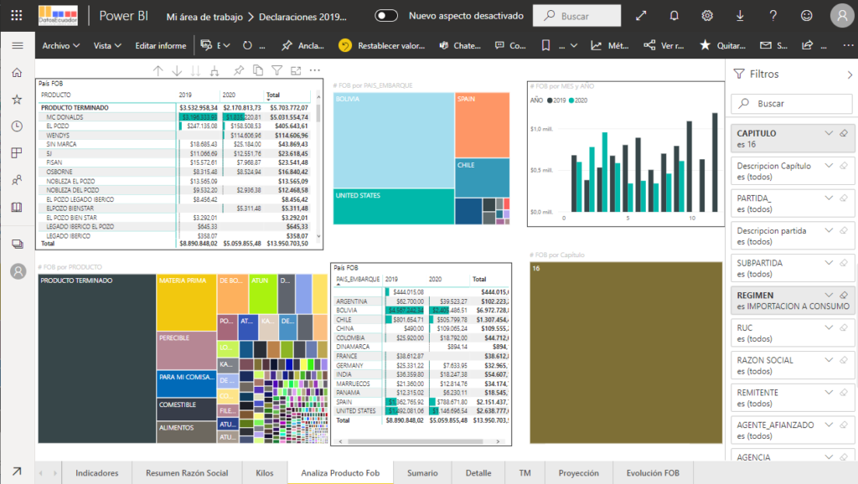Screen dimensions: 858x484
Task: Select MATERIA PRIMA yellow treemap block
Action: [x=186, y=302]
